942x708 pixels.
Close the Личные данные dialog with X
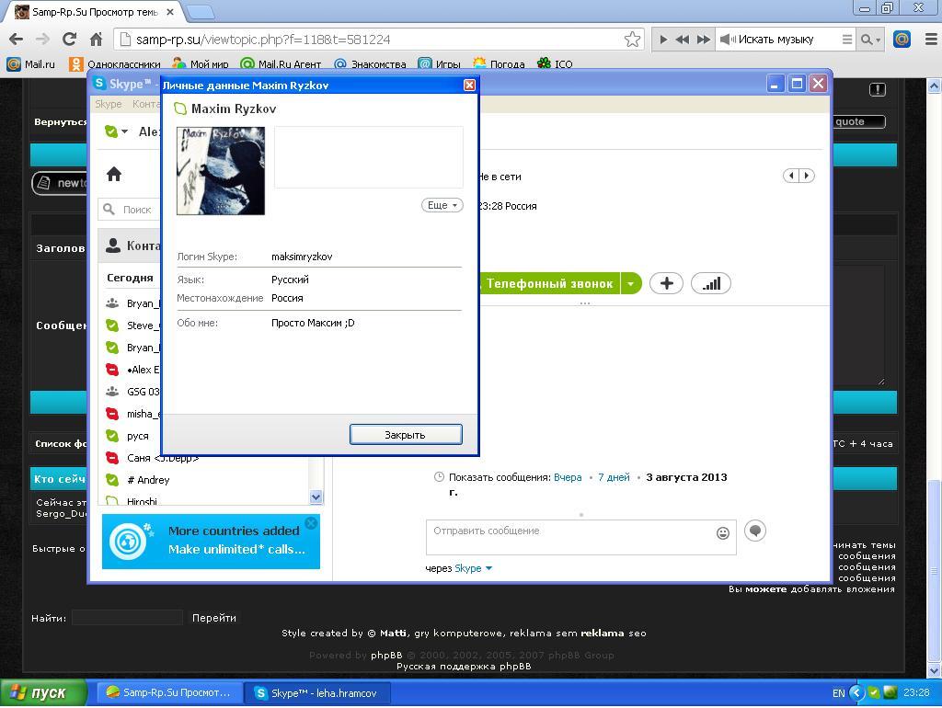tap(470, 86)
